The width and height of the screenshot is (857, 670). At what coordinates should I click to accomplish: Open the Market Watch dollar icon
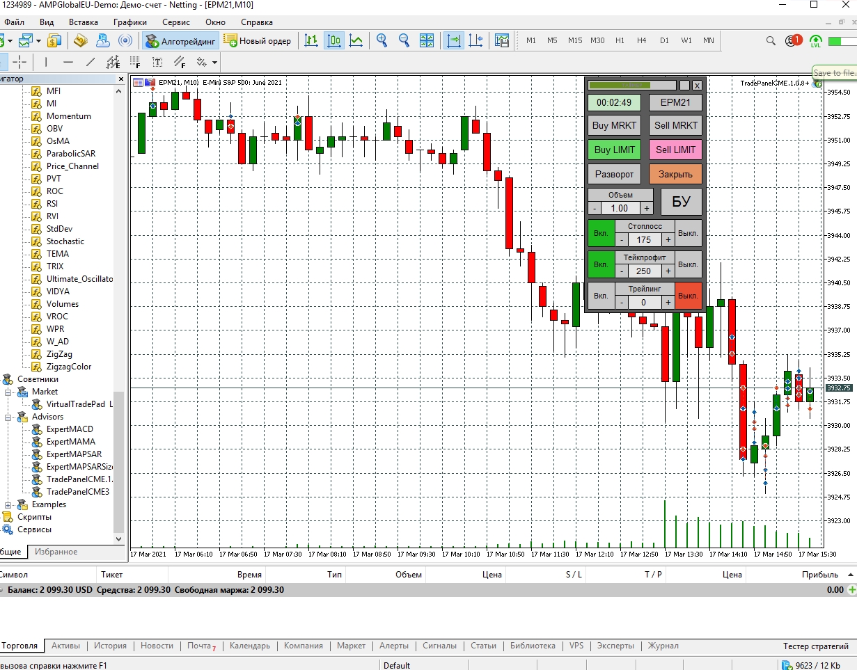(x=55, y=41)
